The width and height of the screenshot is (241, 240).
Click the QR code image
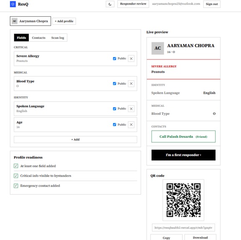tap(183, 200)
